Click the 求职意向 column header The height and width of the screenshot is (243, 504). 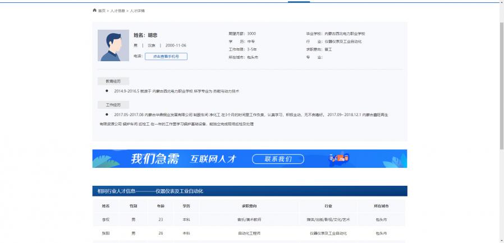tap(249, 206)
